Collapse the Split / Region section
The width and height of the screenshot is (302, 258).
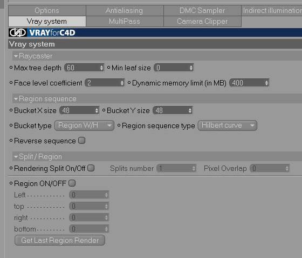(x=16, y=157)
